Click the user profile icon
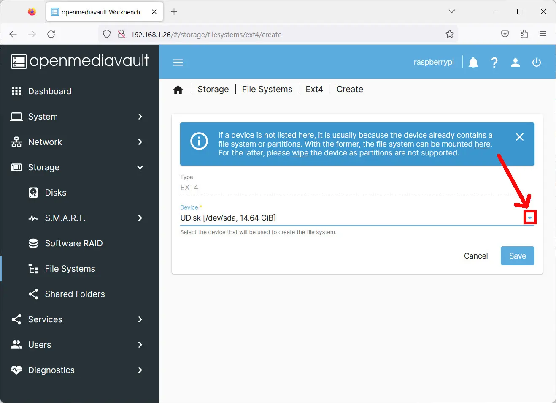The width and height of the screenshot is (556, 403). tap(515, 63)
